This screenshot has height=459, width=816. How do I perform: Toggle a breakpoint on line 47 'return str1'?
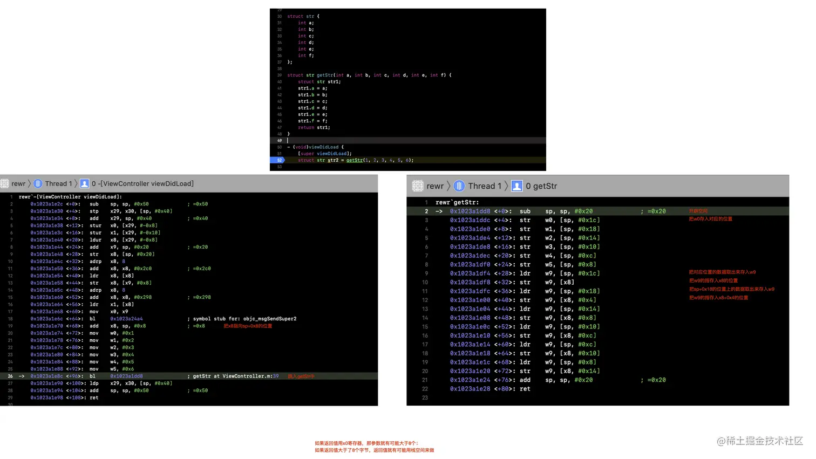pos(279,127)
